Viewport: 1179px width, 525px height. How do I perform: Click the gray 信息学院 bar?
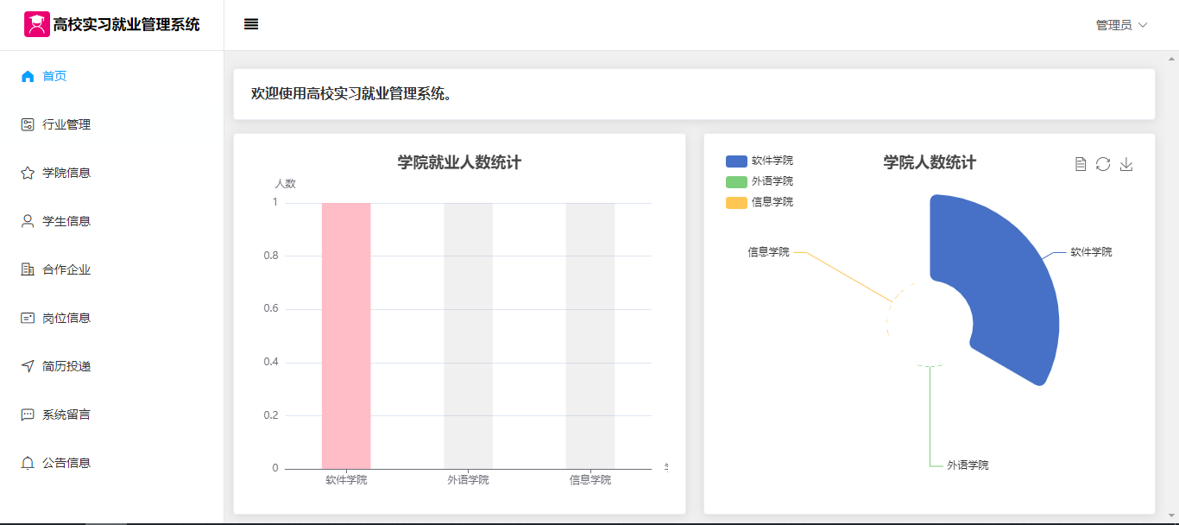[590, 336]
